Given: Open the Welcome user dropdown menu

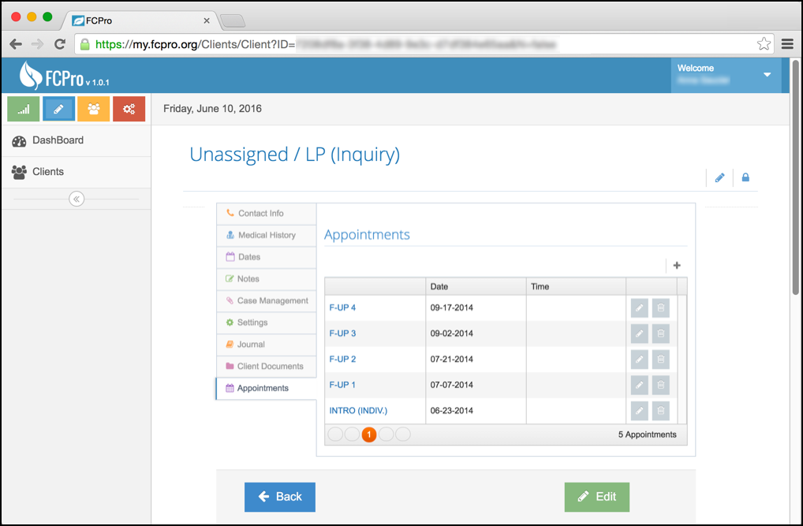Looking at the screenshot, I should tap(767, 75).
